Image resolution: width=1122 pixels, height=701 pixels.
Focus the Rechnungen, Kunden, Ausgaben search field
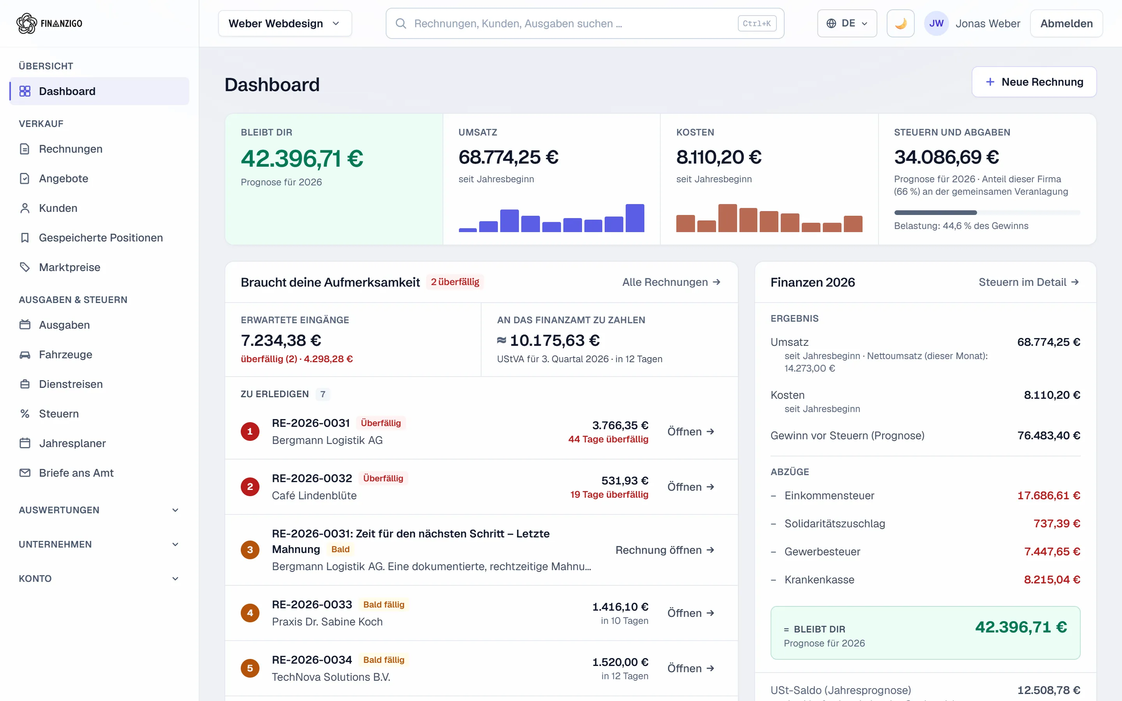(x=585, y=24)
